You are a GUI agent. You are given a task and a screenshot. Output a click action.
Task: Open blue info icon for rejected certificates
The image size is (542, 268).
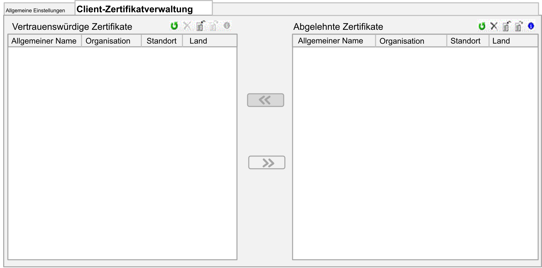[531, 26]
